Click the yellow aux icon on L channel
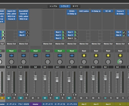This screenshot has width=129, height=106. pyautogui.click(x=120, y=56)
